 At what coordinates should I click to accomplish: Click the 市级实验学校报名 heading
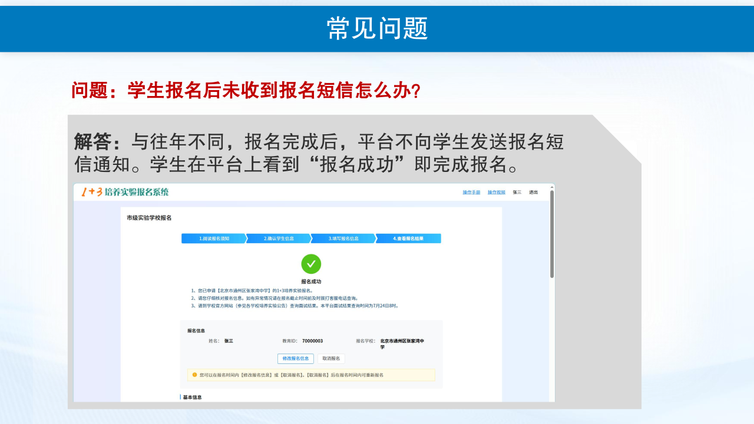[149, 218]
